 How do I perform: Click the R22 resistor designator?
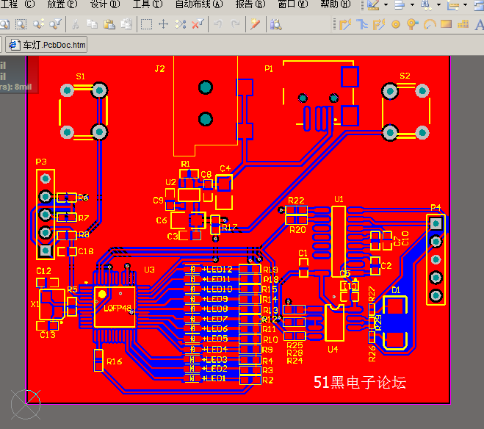point(296,201)
